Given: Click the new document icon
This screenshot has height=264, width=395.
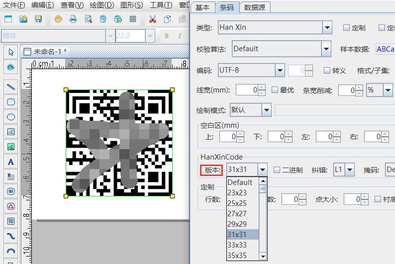Looking at the screenshot, I should click(8, 19).
